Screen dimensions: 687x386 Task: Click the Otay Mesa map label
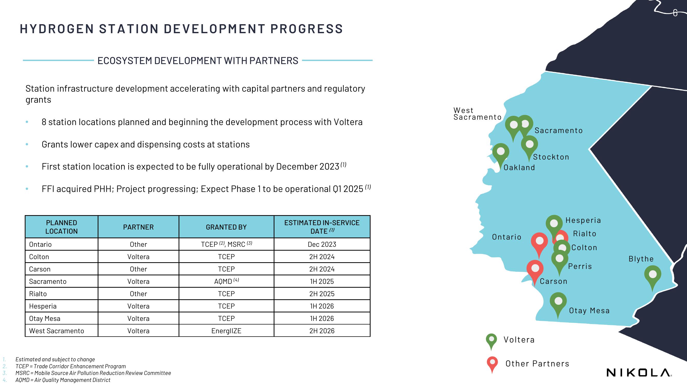click(589, 311)
